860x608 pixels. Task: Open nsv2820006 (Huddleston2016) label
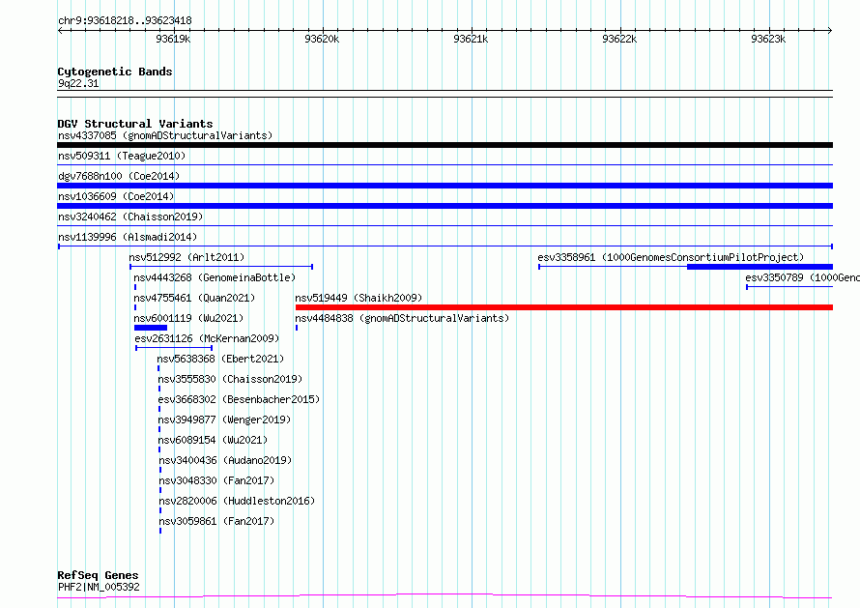[x=237, y=501]
